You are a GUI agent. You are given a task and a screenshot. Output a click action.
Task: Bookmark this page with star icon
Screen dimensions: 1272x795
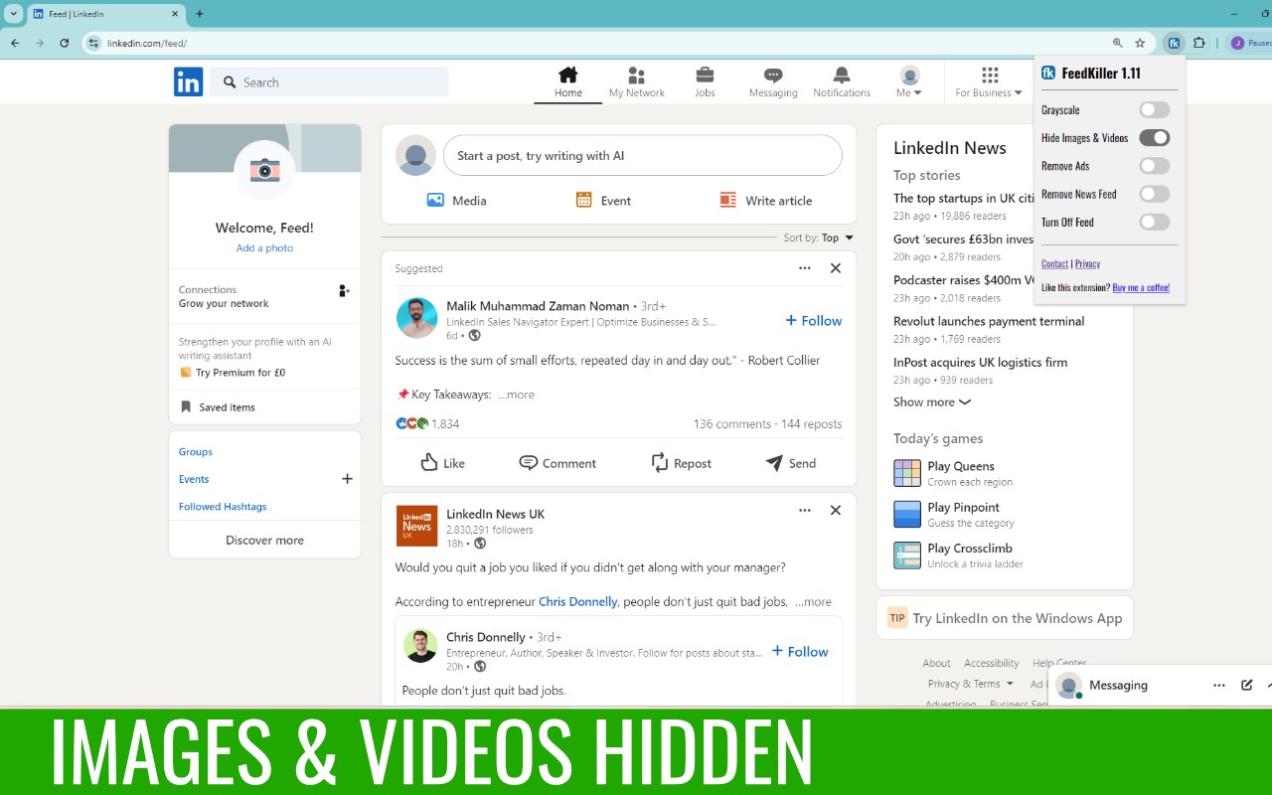click(x=1140, y=43)
